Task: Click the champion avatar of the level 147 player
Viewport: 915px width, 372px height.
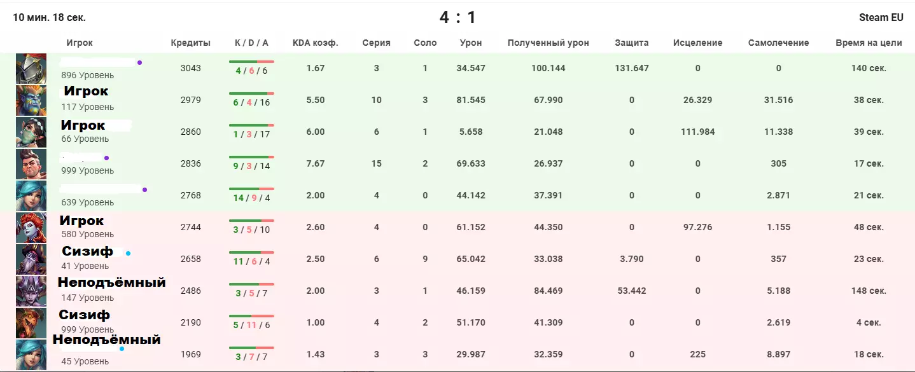Action: tap(31, 291)
